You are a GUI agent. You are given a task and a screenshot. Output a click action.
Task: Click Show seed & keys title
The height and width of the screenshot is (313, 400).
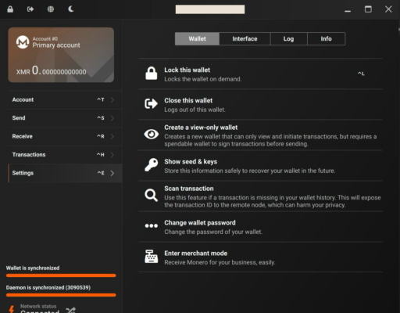pos(191,162)
